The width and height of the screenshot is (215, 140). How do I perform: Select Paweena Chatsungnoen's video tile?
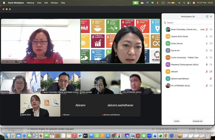pos(120,41)
